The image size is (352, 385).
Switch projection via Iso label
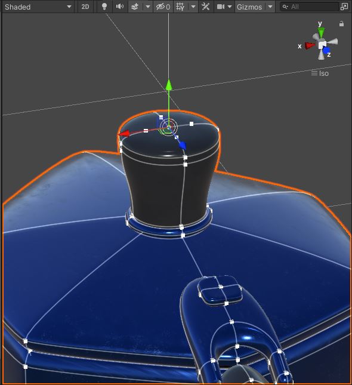point(320,73)
